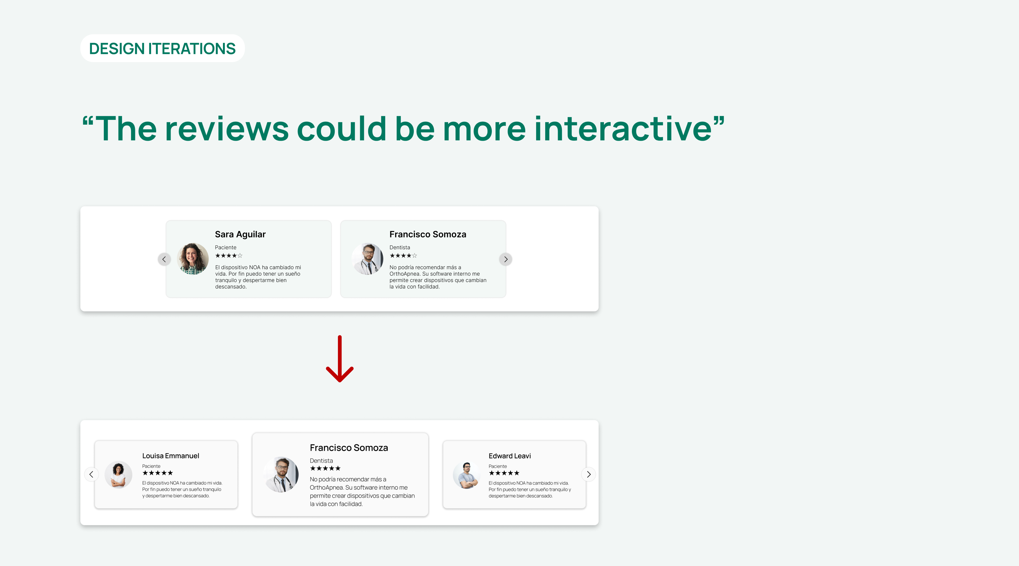Click previous arrow in bottom review carousel
This screenshot has width=1019, height=566.
click(x=91, y=474)
